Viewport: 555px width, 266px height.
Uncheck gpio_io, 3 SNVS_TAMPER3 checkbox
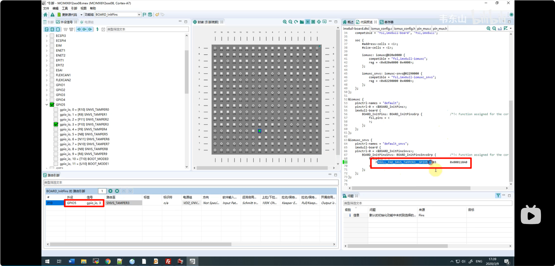[56, 124]
